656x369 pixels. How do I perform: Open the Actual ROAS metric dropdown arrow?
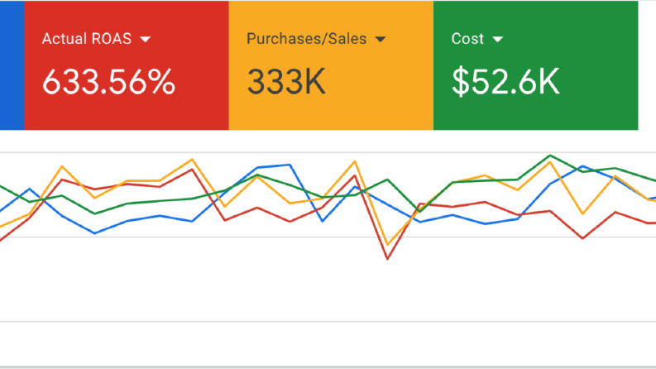(145, 40)
